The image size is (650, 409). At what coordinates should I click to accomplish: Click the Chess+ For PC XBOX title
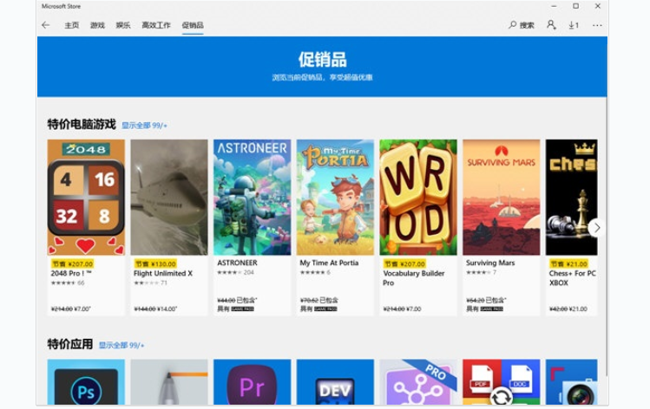573,278
